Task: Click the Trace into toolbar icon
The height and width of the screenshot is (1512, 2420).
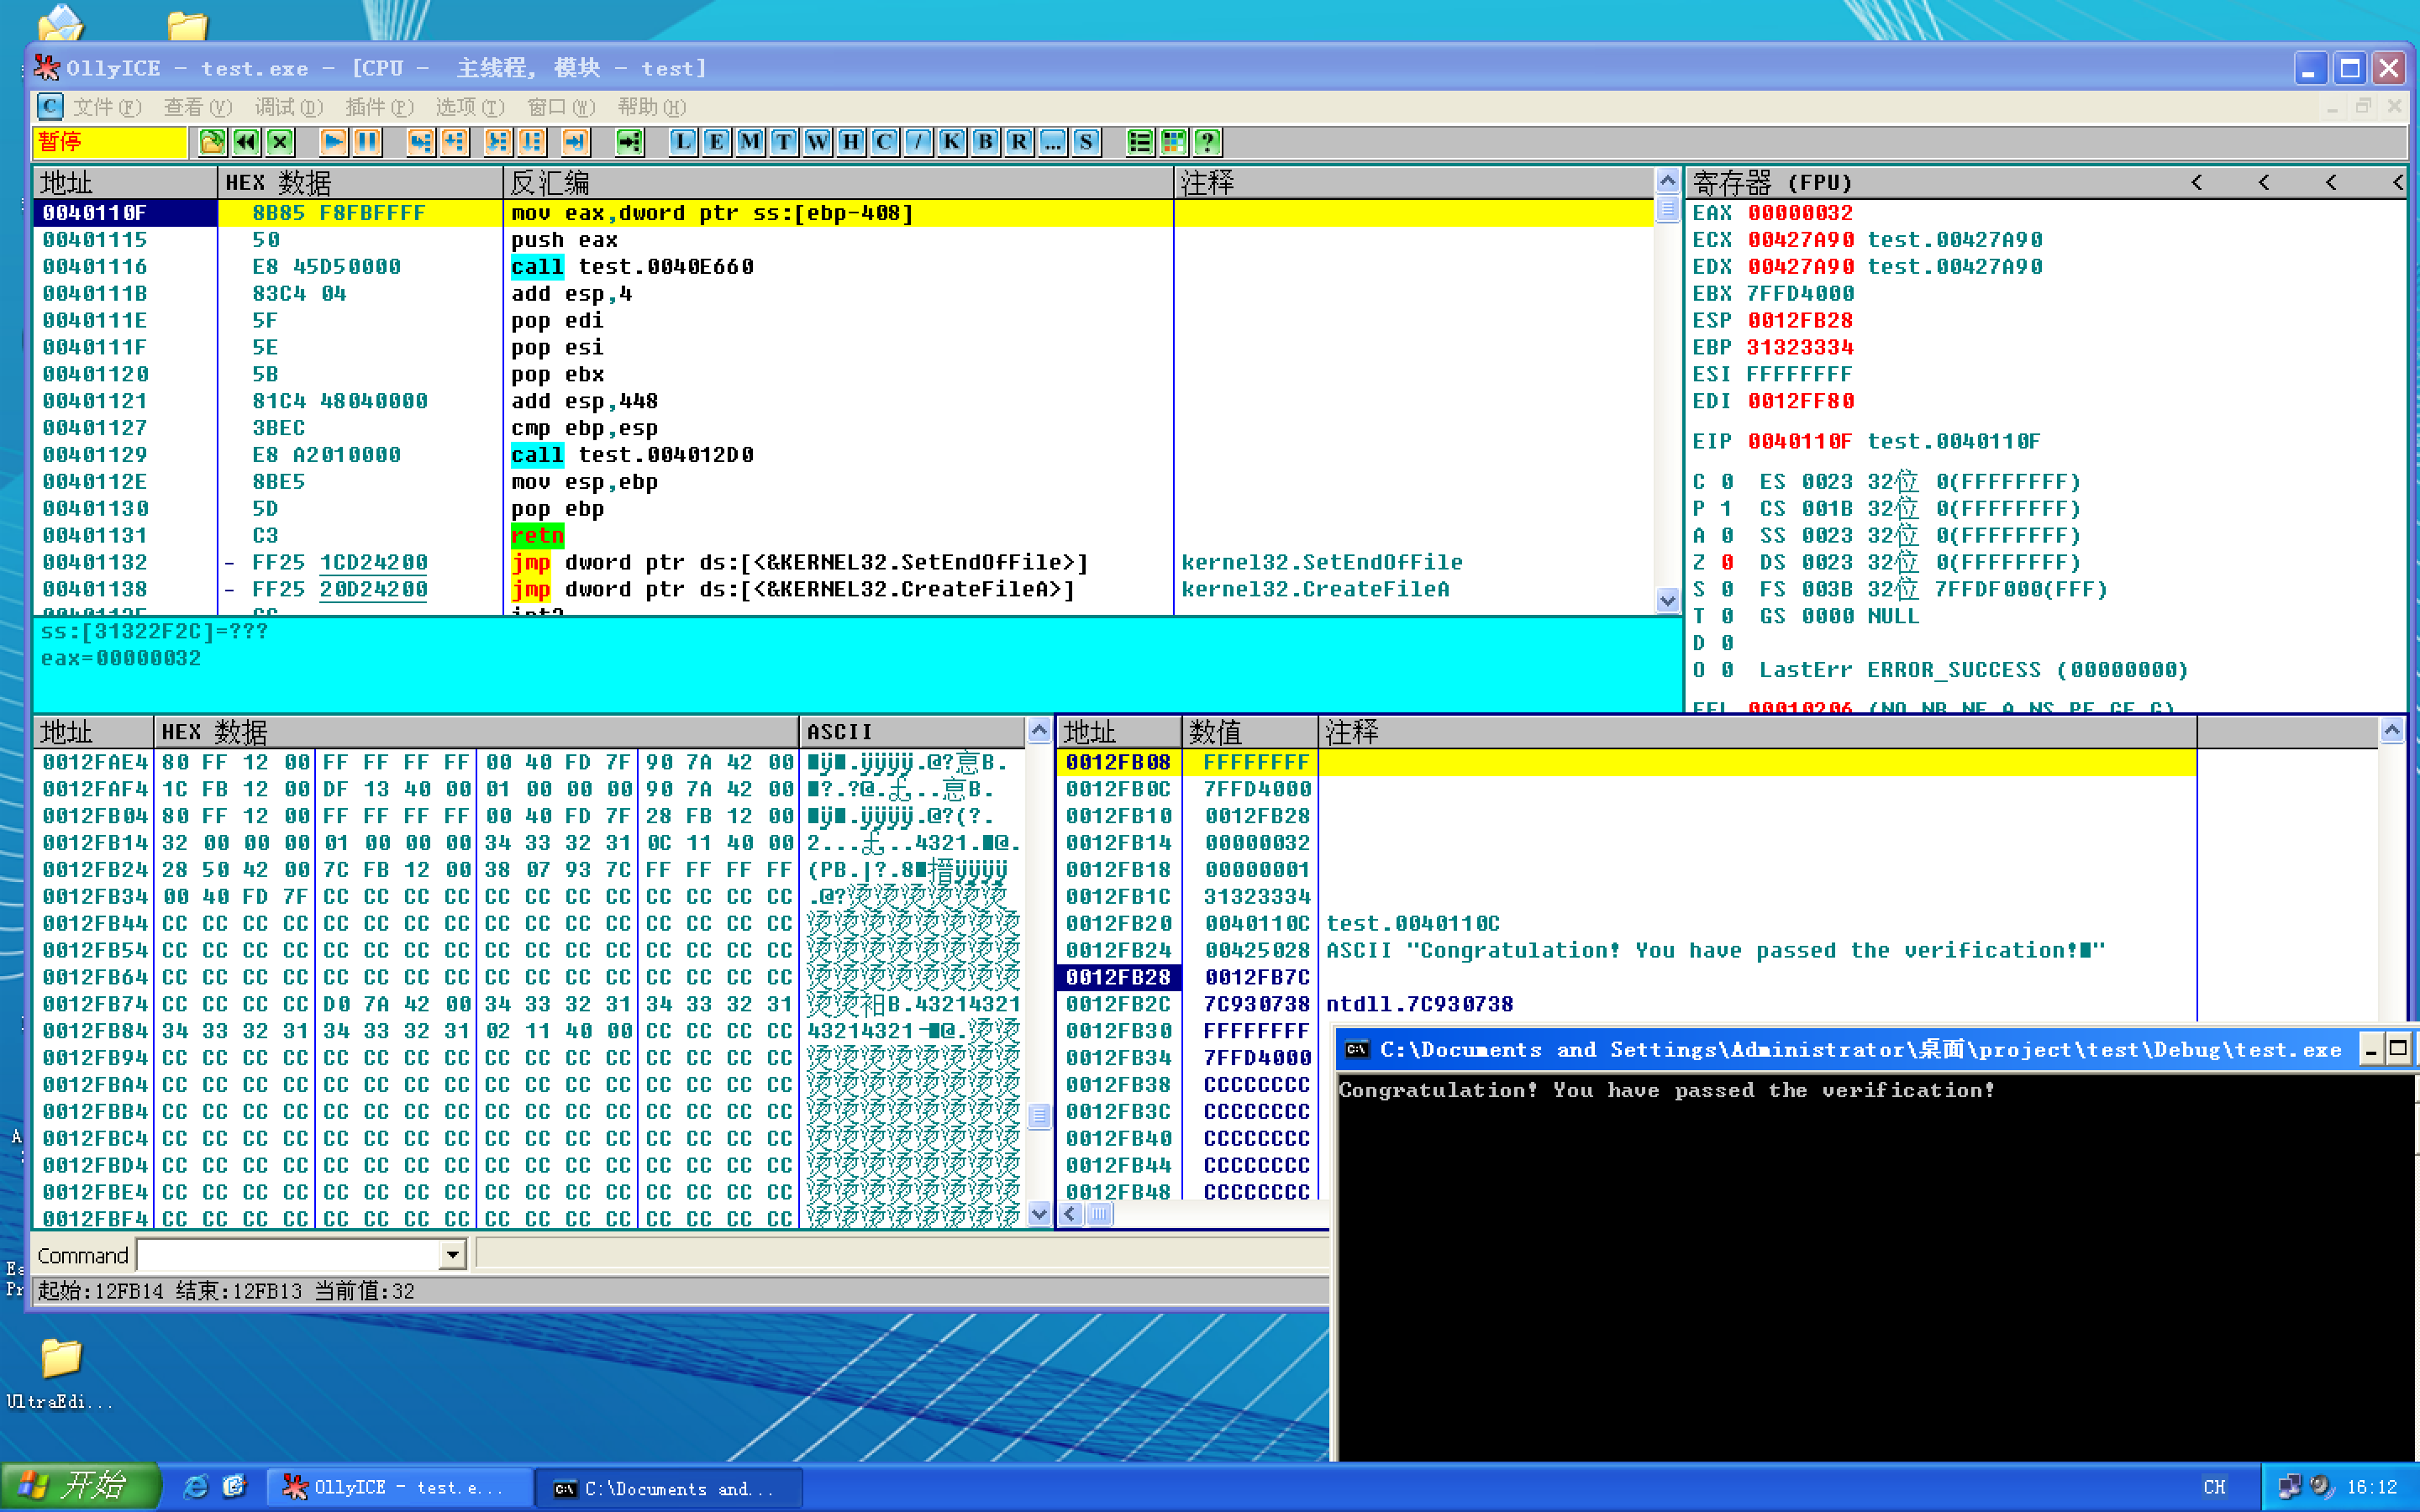Action: pos(497,142)
